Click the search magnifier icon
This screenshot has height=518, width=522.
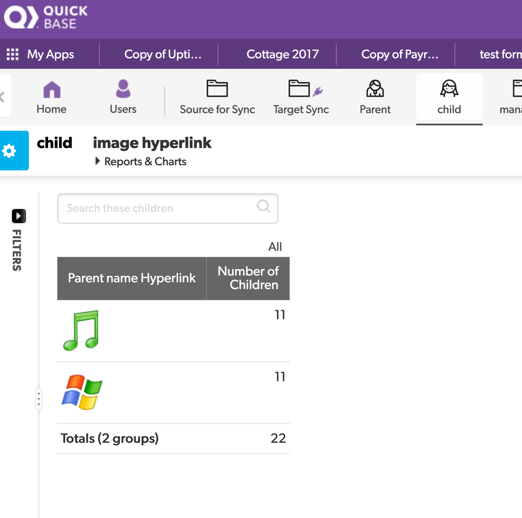point(263,206)
